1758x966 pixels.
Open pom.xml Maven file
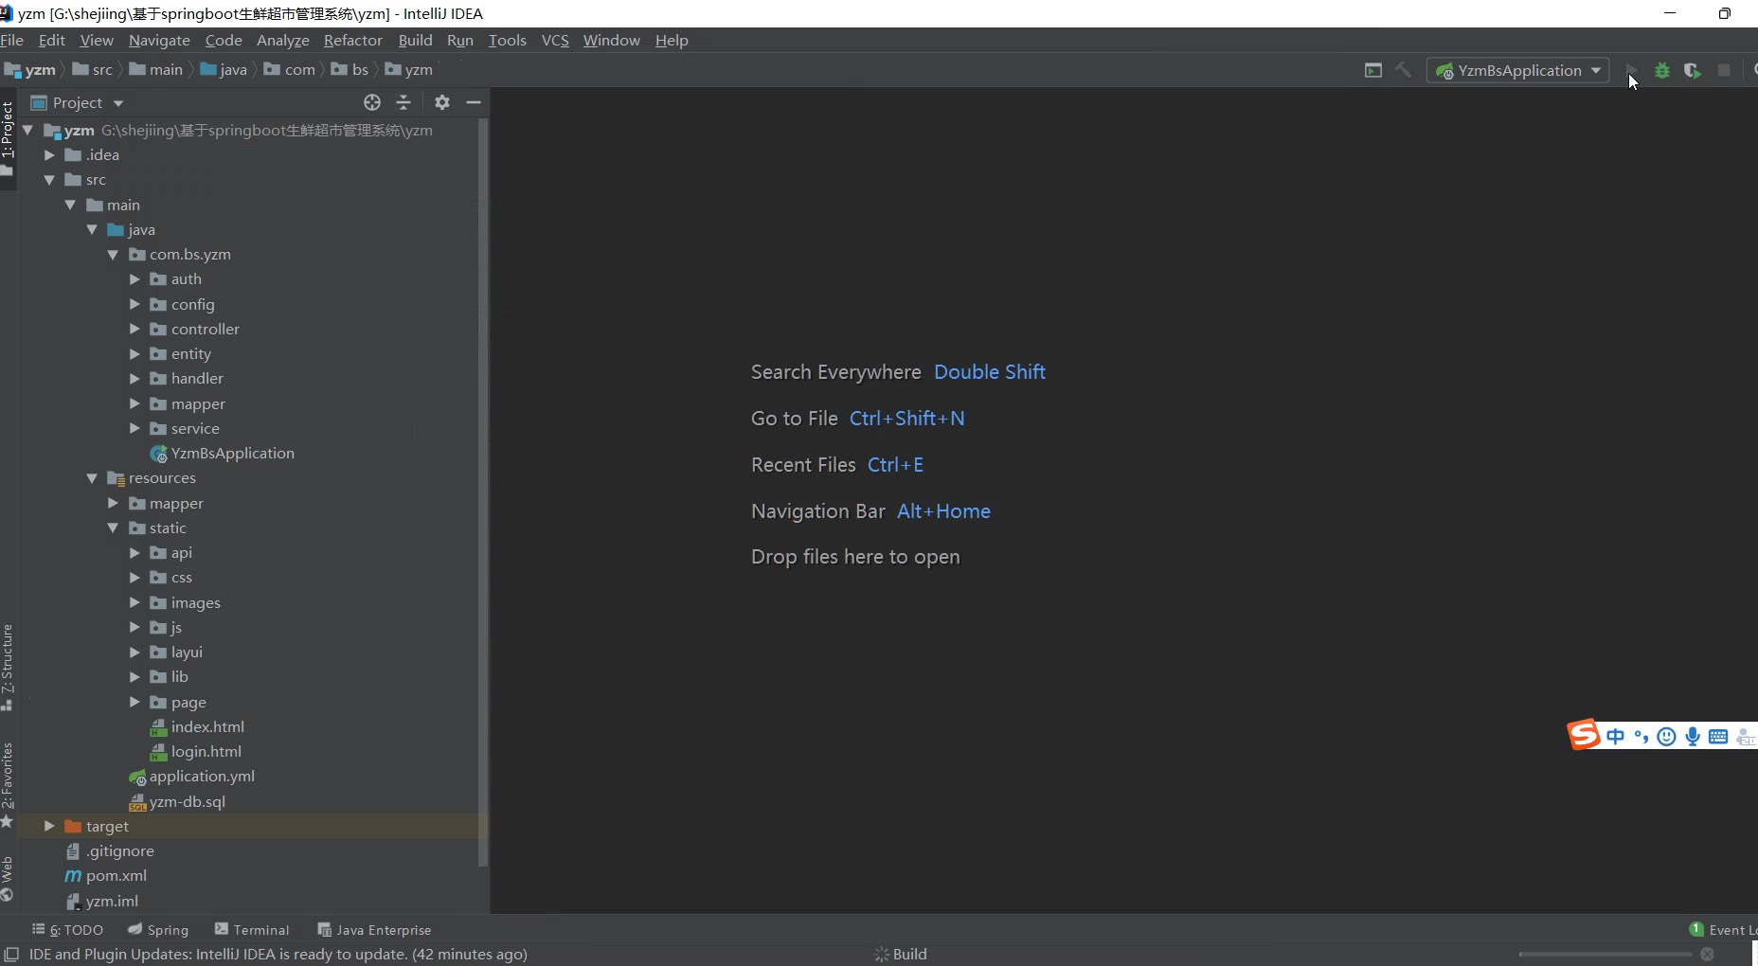tap(105, 875)
